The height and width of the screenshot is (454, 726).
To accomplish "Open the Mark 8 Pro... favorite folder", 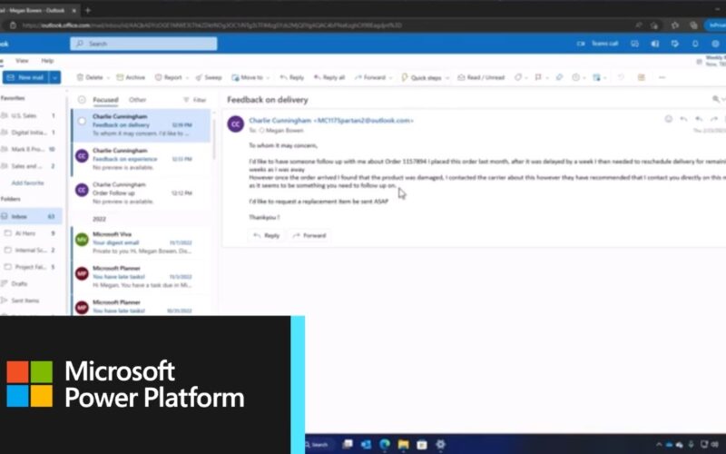I will [29, 149].
